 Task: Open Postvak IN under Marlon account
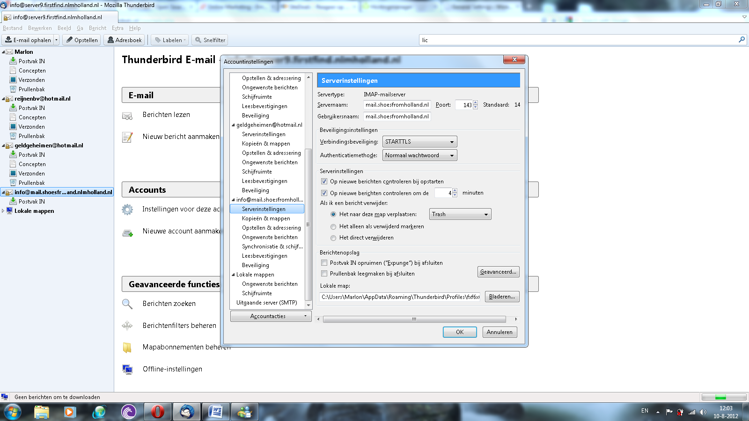point(31,61)
